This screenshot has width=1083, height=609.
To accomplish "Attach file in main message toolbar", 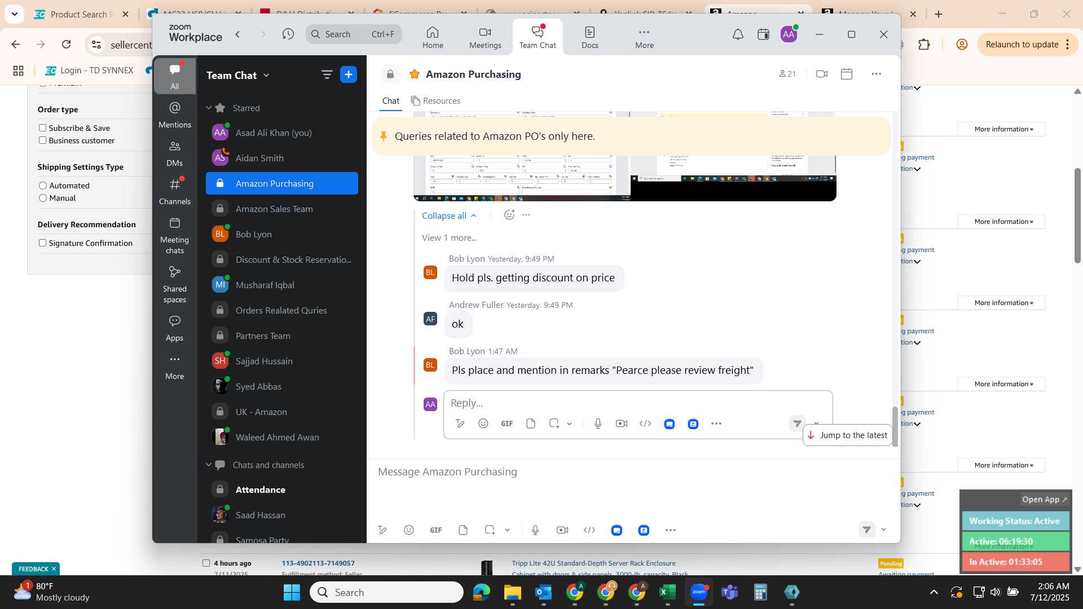I will click(x=463, y=530).
